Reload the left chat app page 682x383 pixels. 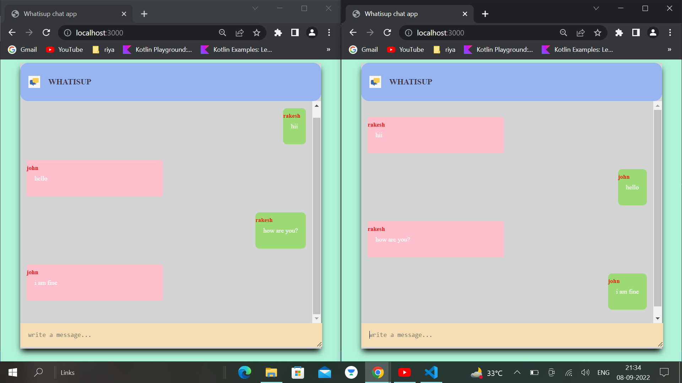46,32
